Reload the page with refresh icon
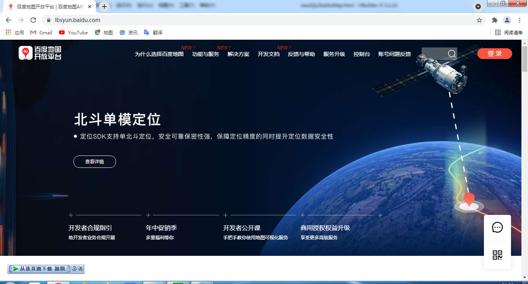The height and width of the screenshot is (284, 528). tap(33, 20)
